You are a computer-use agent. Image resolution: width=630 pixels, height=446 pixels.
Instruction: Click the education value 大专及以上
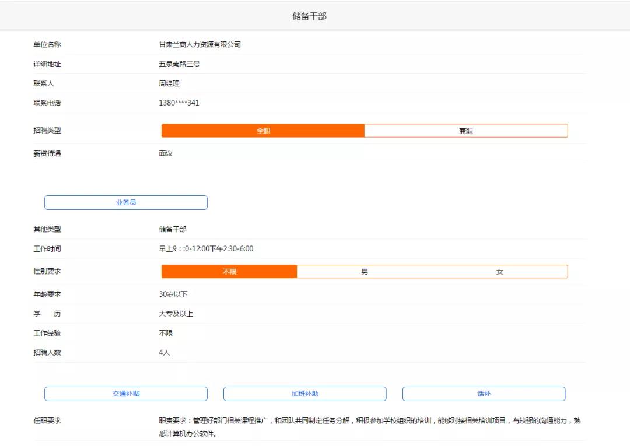point(176,314)
